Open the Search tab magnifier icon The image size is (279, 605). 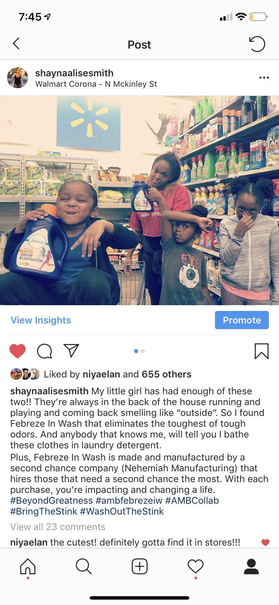coord(84,566)
